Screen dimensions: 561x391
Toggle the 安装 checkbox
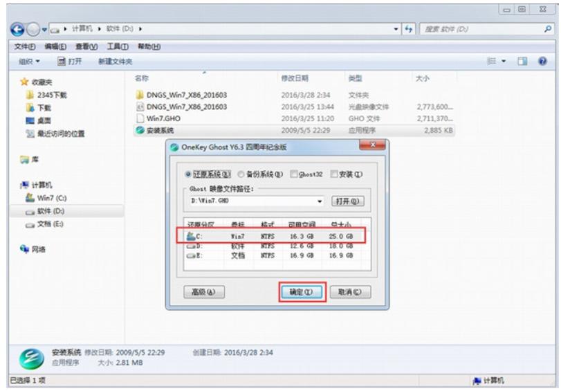[334, 174]
